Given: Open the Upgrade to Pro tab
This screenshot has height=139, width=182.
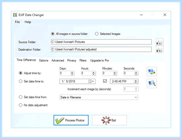Looking at the screenshot, I should coord(99,61).
